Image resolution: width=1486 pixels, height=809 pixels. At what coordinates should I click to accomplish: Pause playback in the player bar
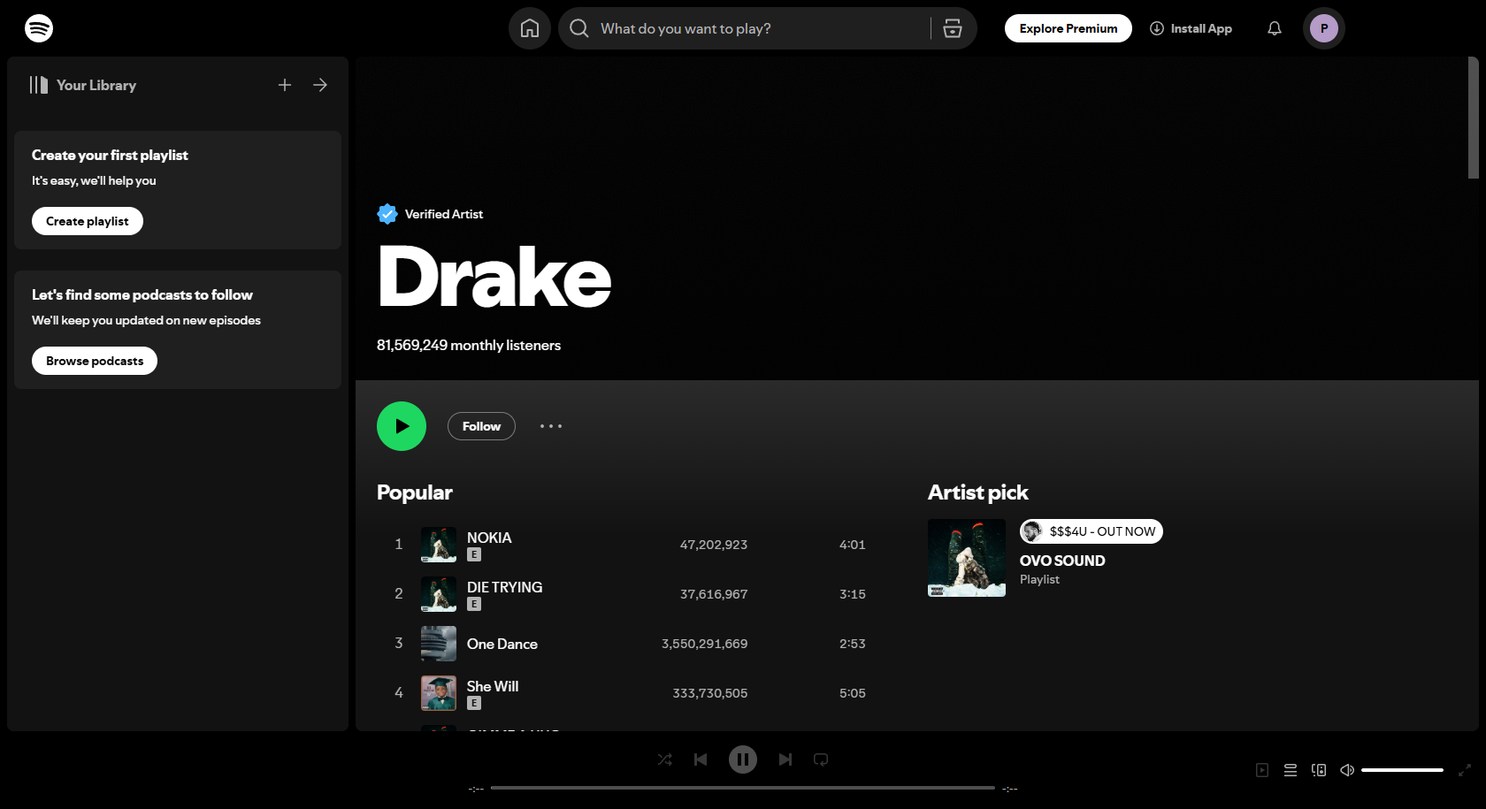743,759
